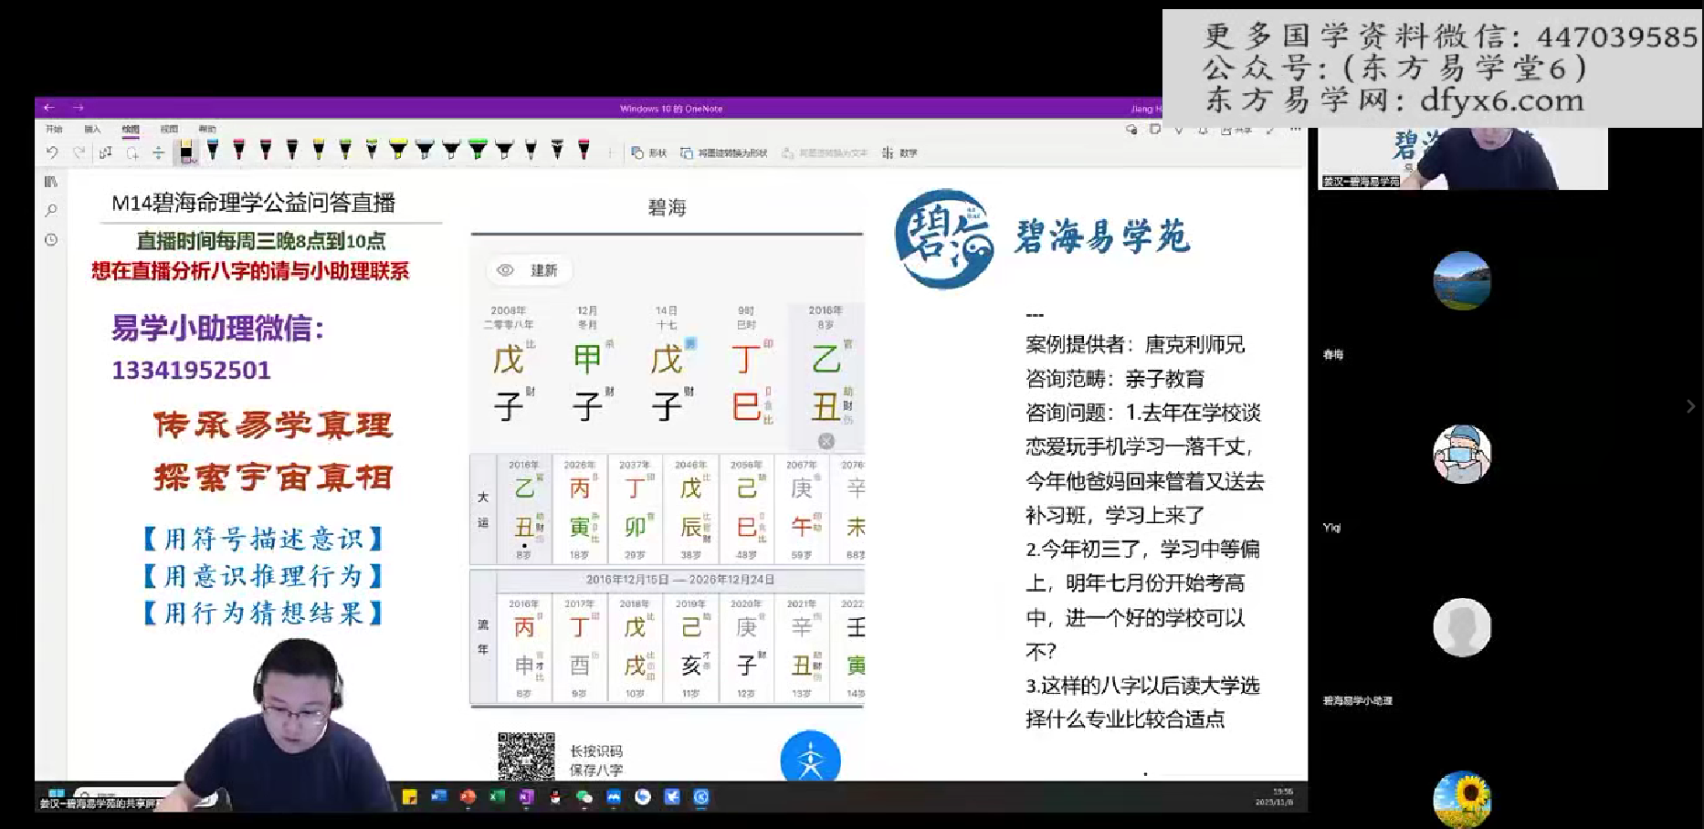Open the three-dots more options menu
Screen dimensions: 1704x829
pos(1295,130)
